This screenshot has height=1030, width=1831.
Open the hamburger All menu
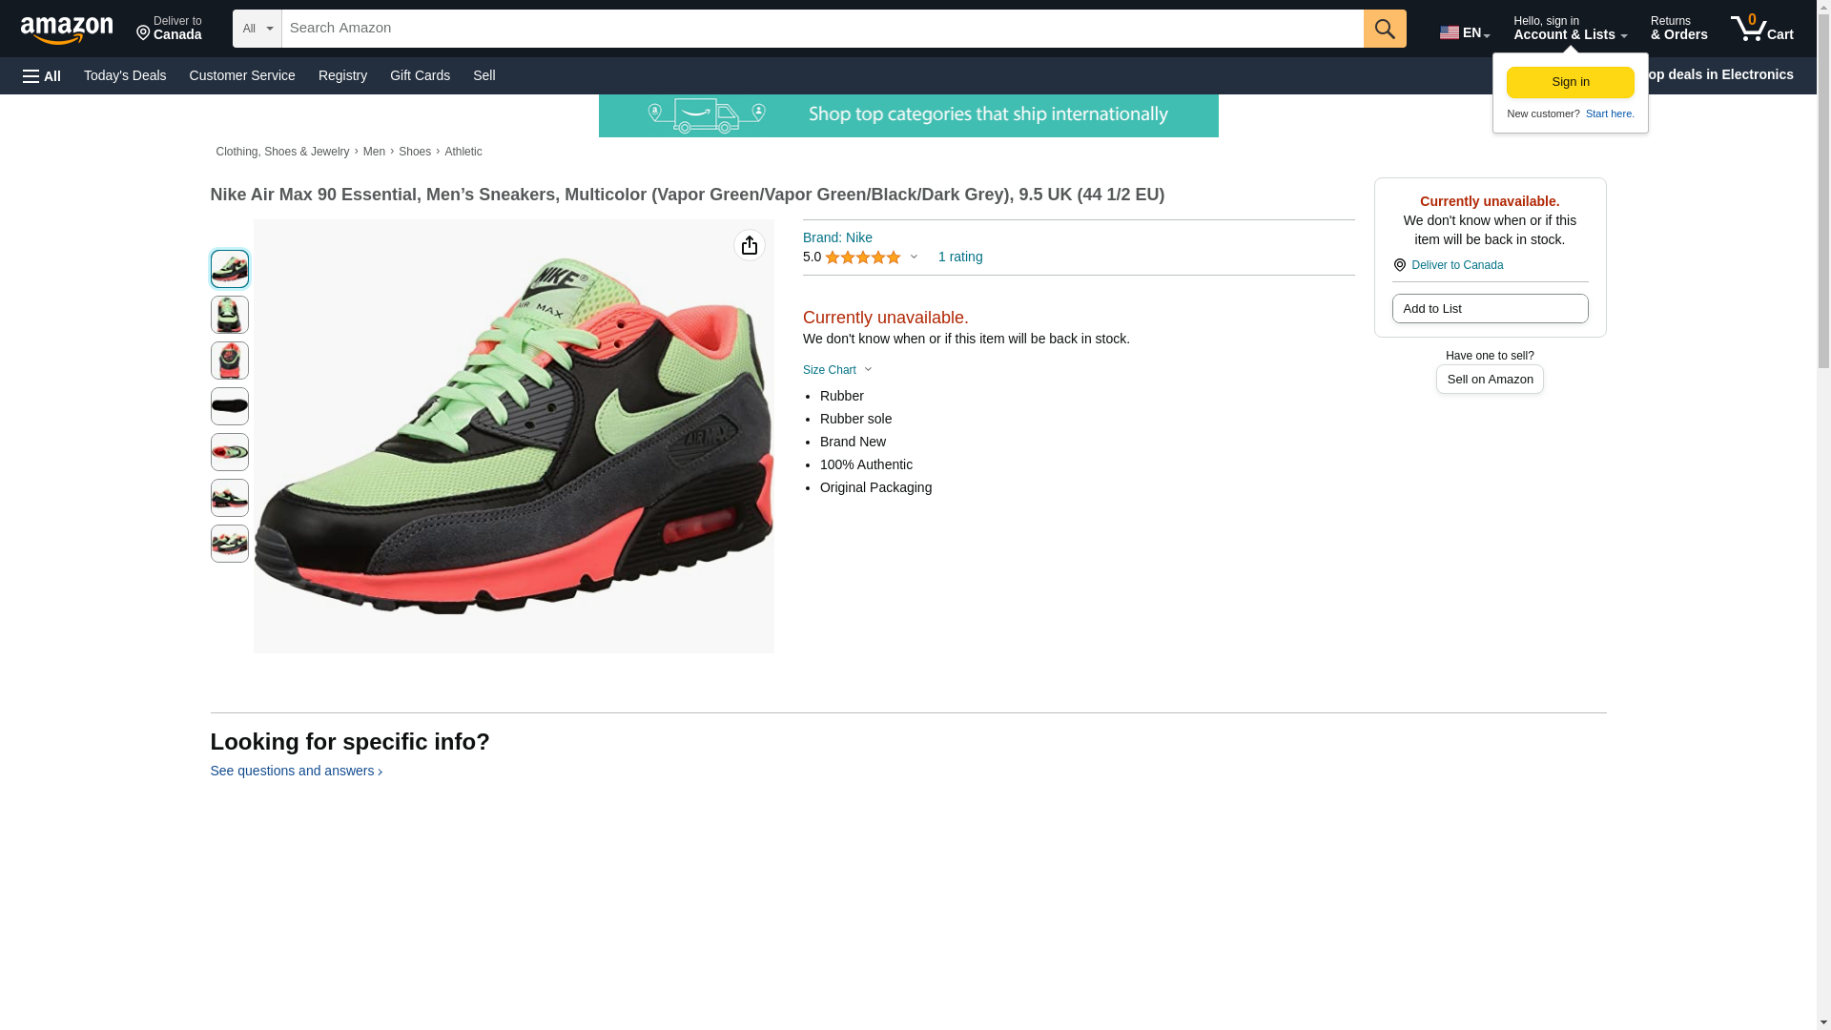[42, 76]
